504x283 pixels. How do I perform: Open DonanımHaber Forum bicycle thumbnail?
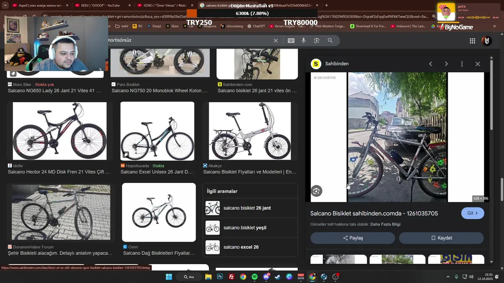pyautogui.click(x=61, y=212)
